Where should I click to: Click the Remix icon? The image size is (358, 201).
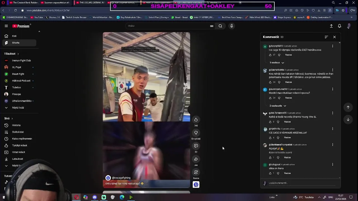(196, 172)
